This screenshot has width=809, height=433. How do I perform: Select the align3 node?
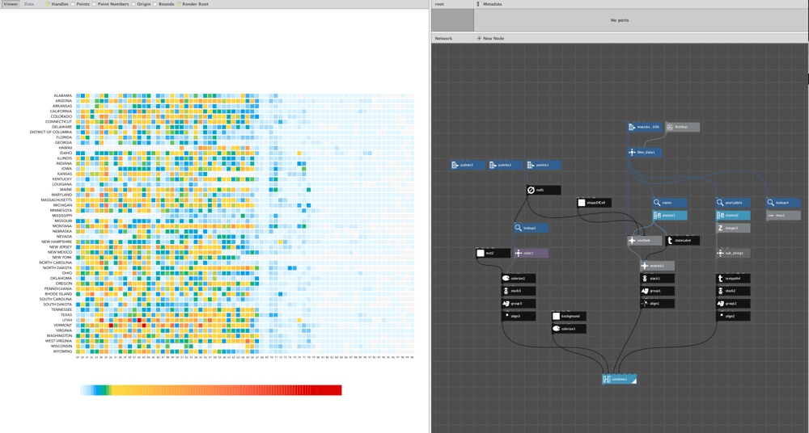click(519, 317)
